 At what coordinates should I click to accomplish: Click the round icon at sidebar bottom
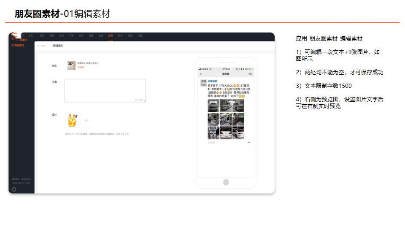pyautogui.click(x=14, y=189)
